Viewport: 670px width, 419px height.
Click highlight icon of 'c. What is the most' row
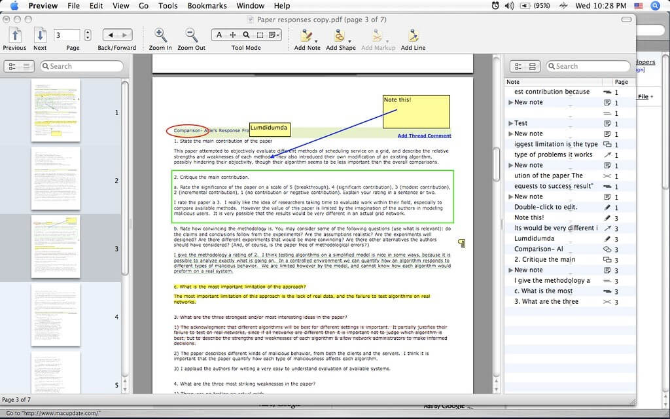(x=607, y=291)
